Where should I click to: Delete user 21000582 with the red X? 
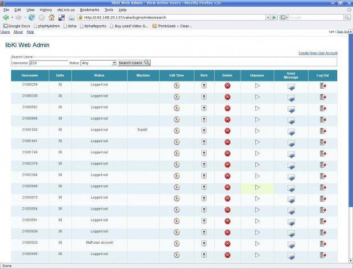[228, 108]
